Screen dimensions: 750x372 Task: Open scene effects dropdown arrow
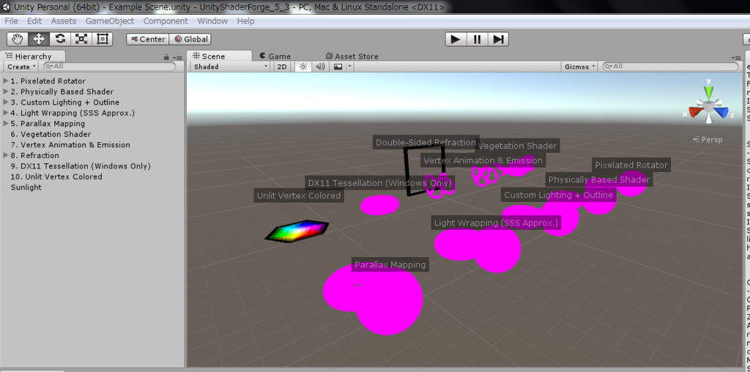coord(349,67)
